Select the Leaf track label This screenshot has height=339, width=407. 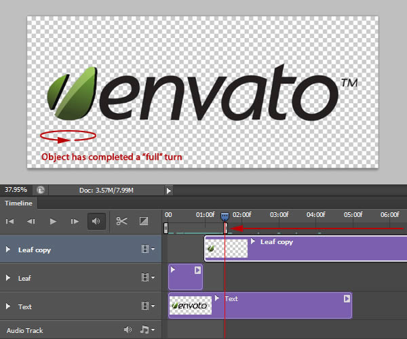tap(24, 278)
